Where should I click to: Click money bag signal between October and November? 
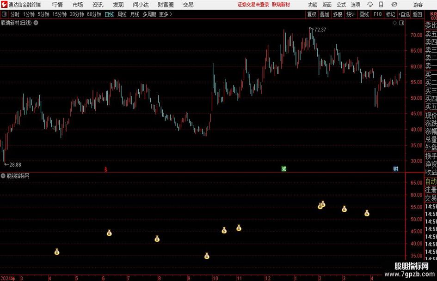(224, 230)
